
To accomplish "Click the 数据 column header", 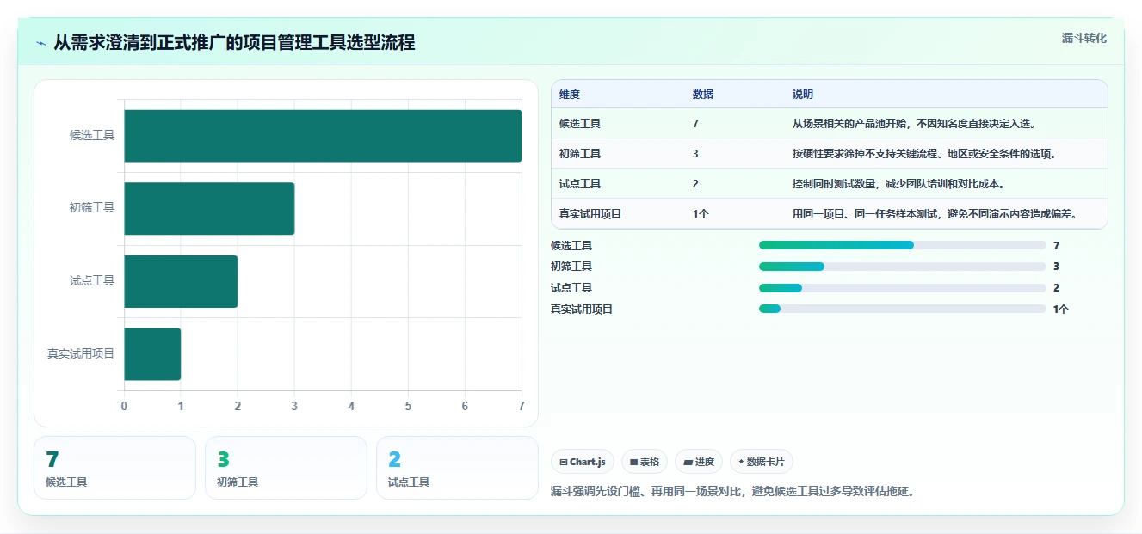I will click(x=702, y=95).
